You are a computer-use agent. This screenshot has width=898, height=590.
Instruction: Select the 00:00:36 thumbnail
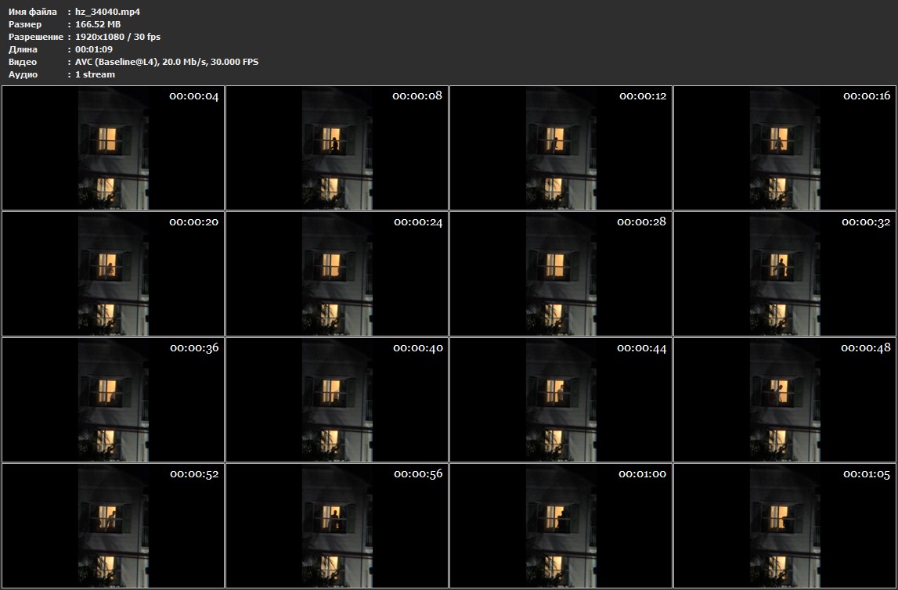(x=113, y=400)
